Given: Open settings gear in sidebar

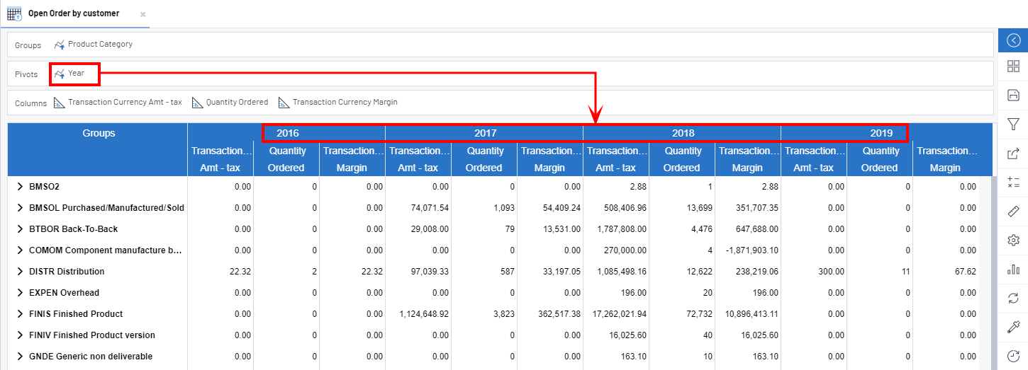Looking at the screenshot, I should click(x=1013, y=240).
